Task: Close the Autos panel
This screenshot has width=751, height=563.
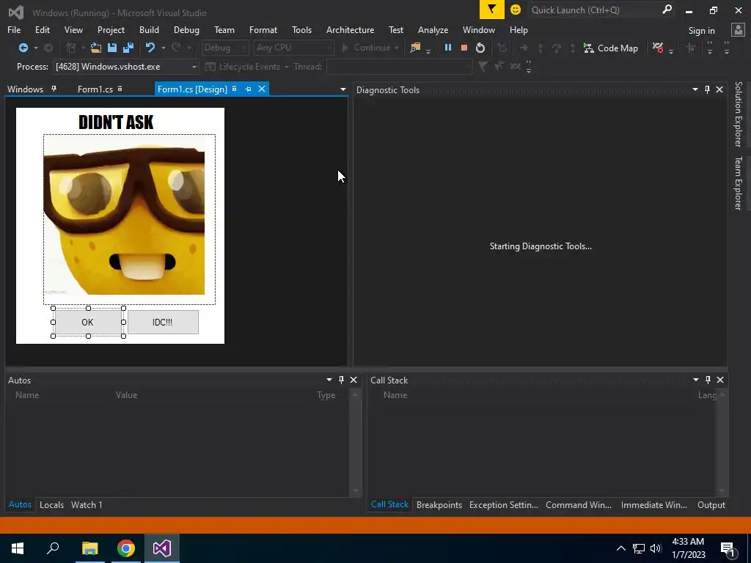Action: pyautogui.click(x=353, y=380)
